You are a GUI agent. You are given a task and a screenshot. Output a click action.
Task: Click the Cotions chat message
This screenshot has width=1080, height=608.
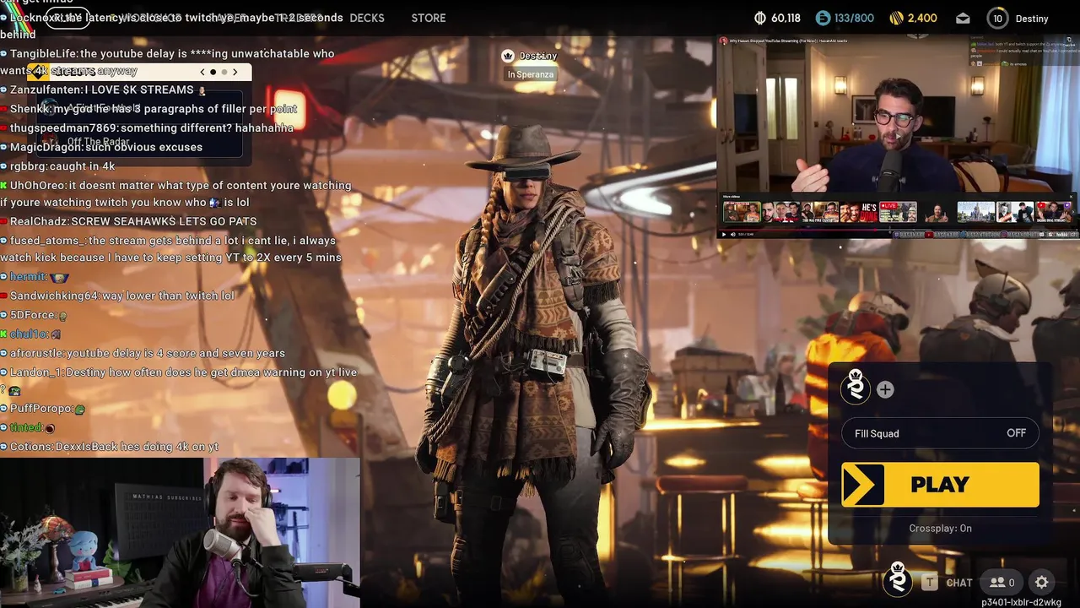[111, 447]
